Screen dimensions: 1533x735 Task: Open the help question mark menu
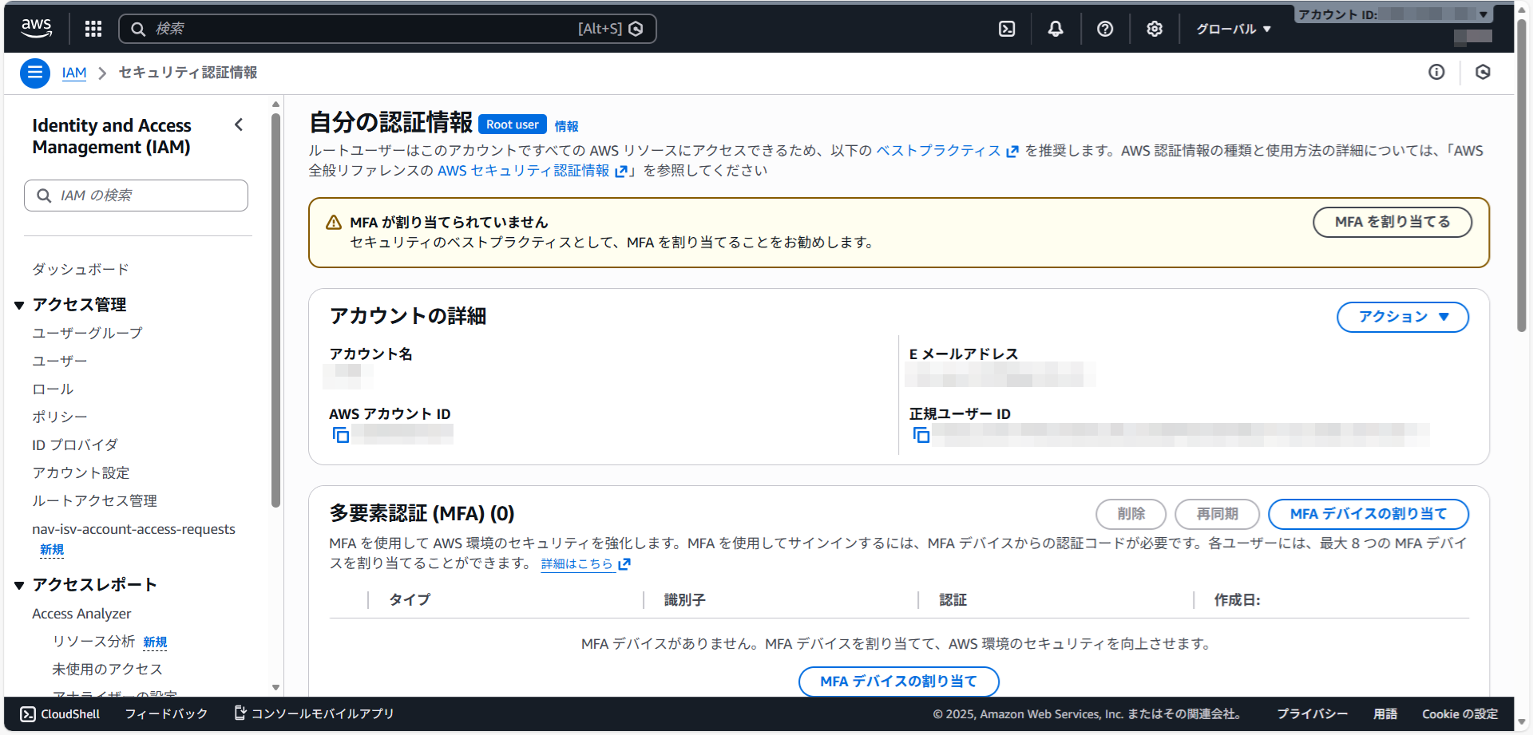[1105, 29]
